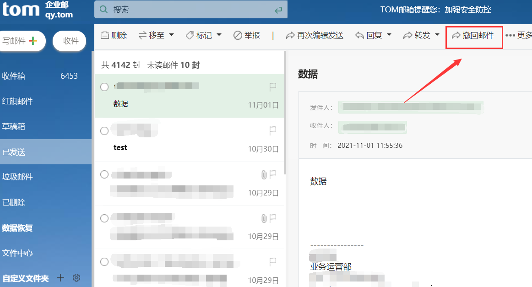Screen dimensions: 532x287
Task: Click the 转发 forward arrow icon
Action: pyautogui.click(x=407, y=35)
